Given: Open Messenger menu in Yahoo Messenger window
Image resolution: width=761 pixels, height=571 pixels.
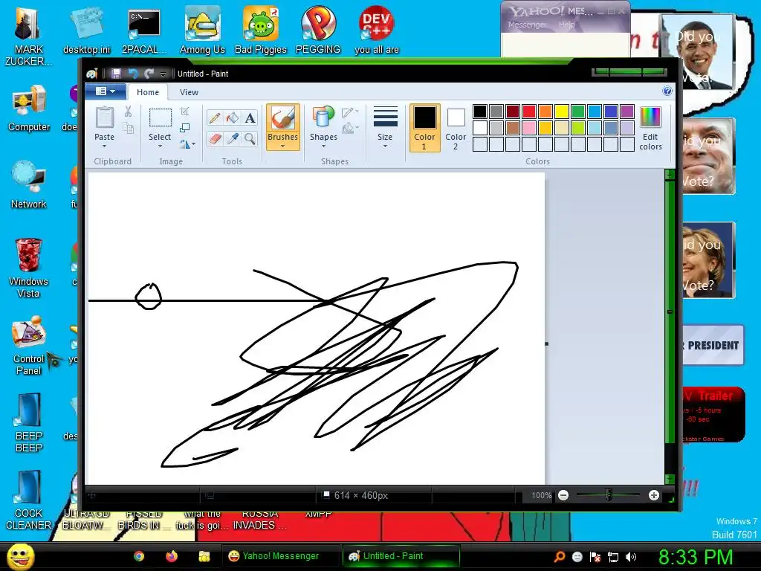Looking at the screenshot, I should [527, 25].
